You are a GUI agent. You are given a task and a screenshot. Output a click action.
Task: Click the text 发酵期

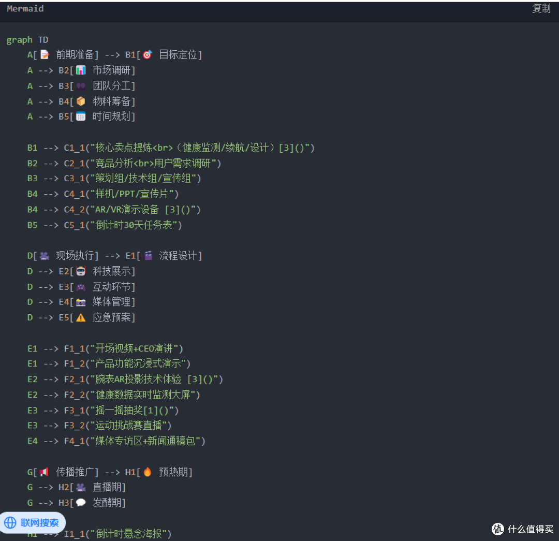[x=107, y=503]
